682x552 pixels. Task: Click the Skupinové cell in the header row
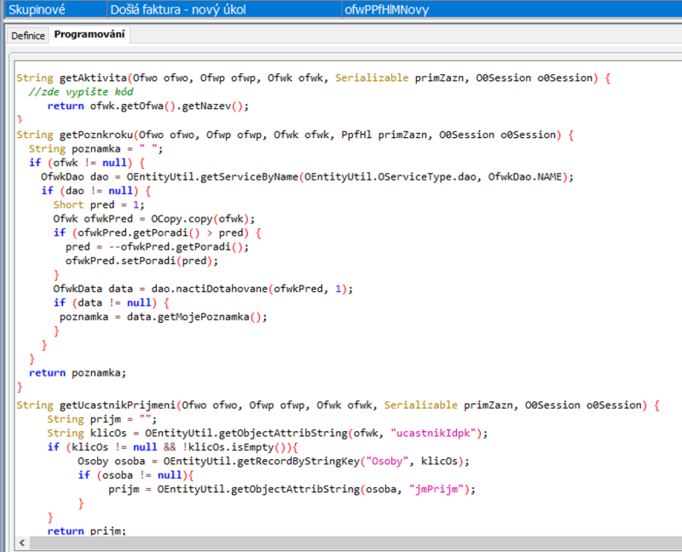pos(53,9)
